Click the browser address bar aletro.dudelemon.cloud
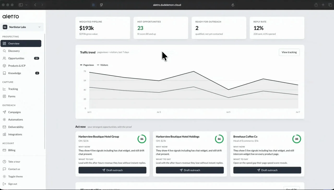The height and width of the screenshot is (190, 334). 167,5
